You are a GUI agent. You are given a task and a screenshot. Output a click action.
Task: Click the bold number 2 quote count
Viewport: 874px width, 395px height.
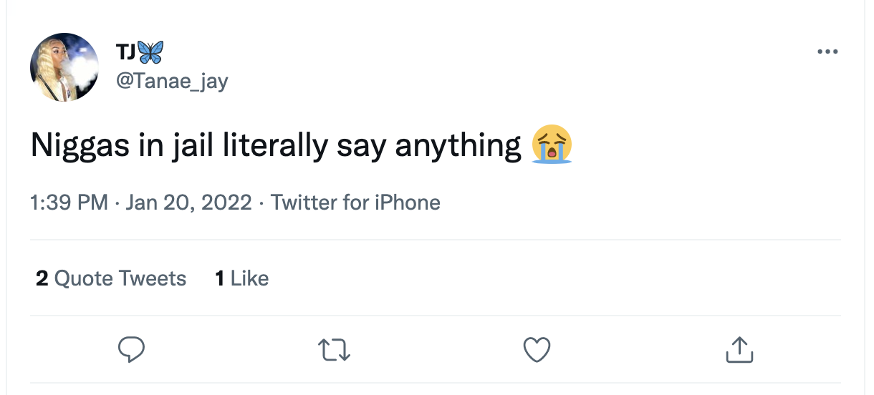(x=42, y=278)
